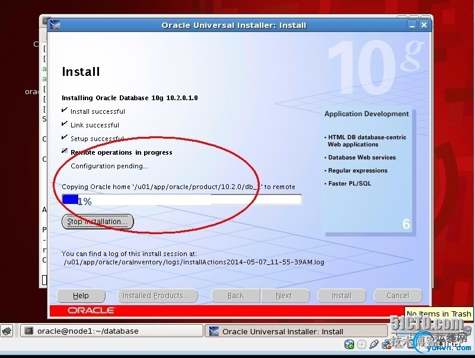
Task: Click the installer icon in the taskbar entry
Action: point(213,331)
